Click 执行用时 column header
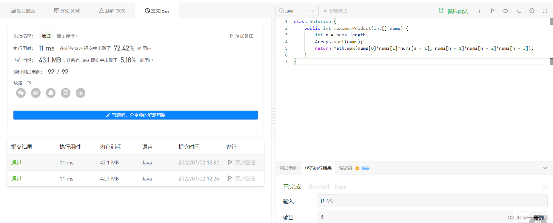The width and height of the screenshot is (553, 223). pyautogui.click(x=70, y=147)
